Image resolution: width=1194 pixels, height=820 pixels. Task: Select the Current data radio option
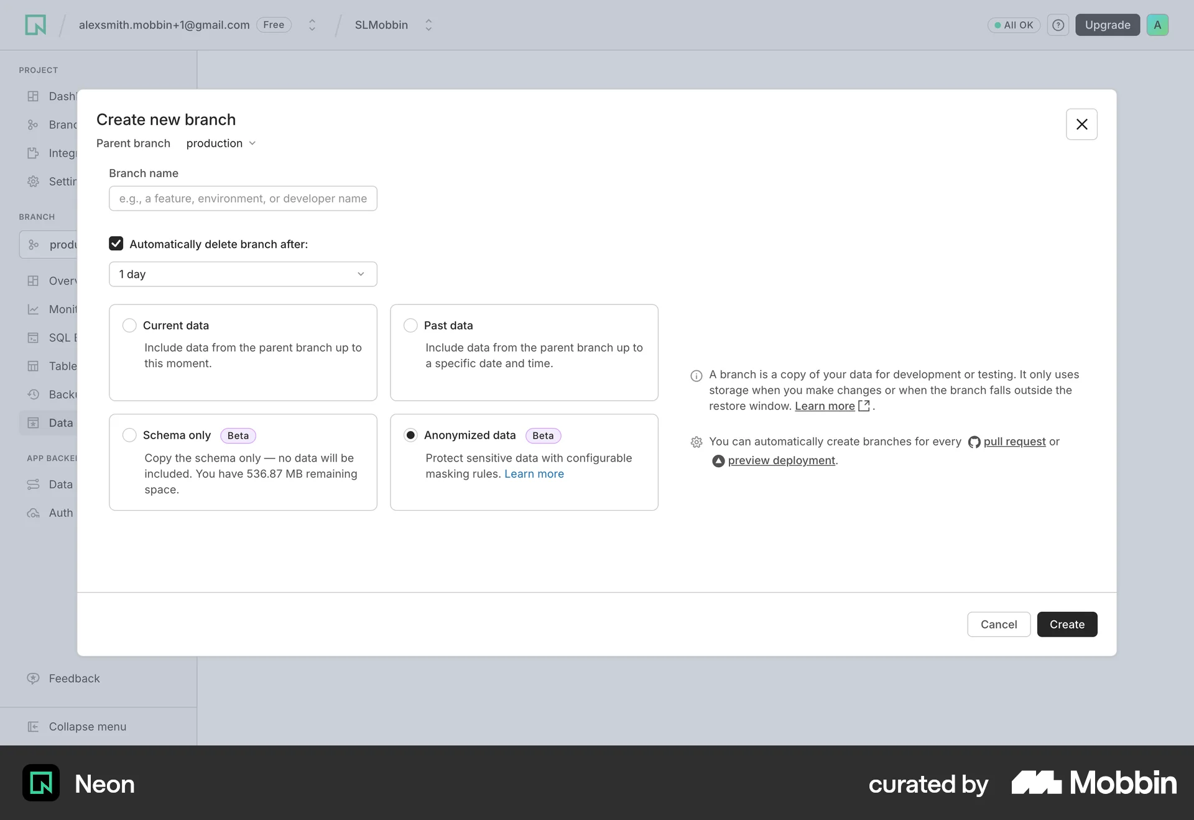coord(129,326)
